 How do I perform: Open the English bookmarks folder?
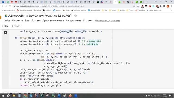click(121, 10)
